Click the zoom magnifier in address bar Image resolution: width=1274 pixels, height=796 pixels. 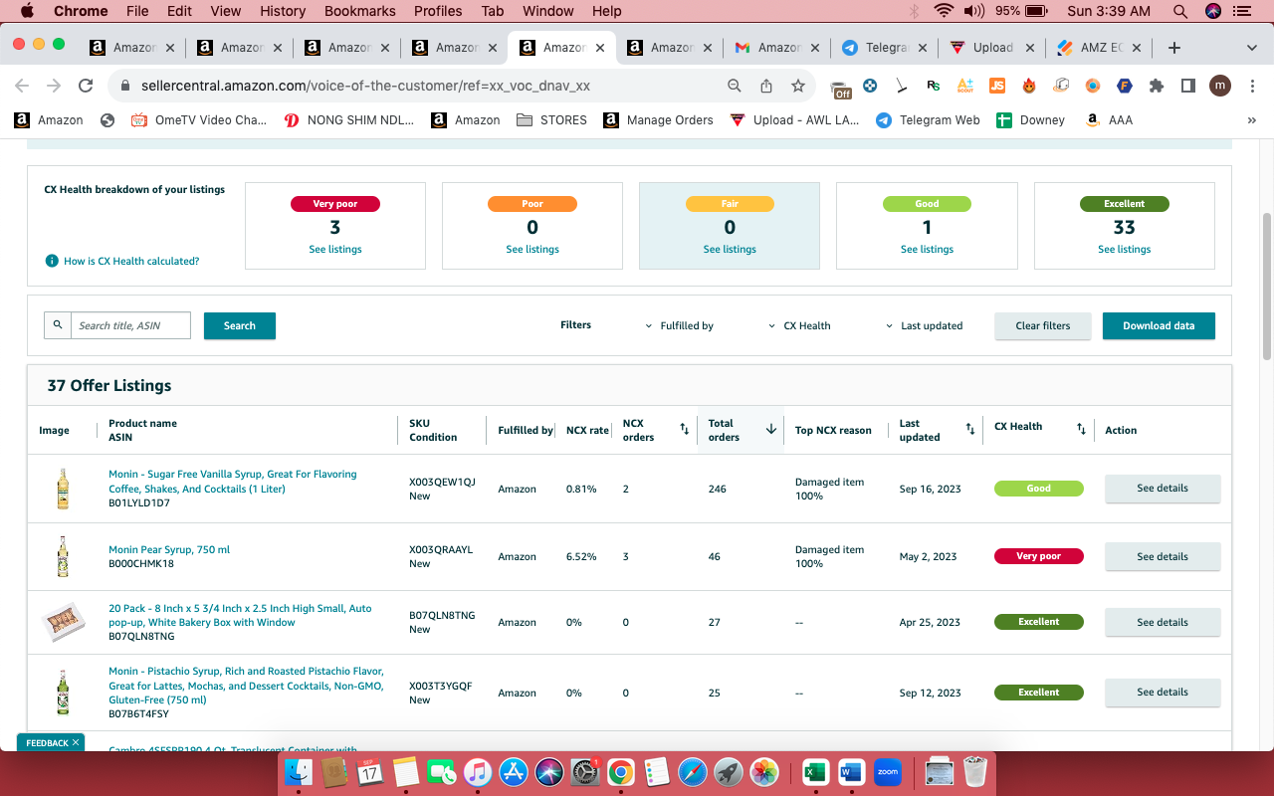(735, 86)
